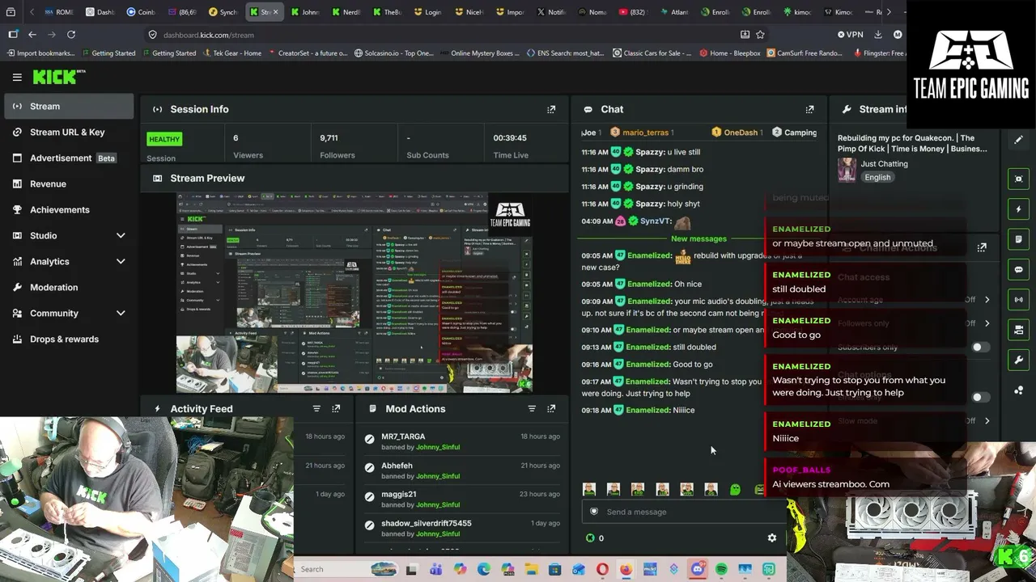
Task: Open the Kick hamburger menu
Action: point(17,77)
